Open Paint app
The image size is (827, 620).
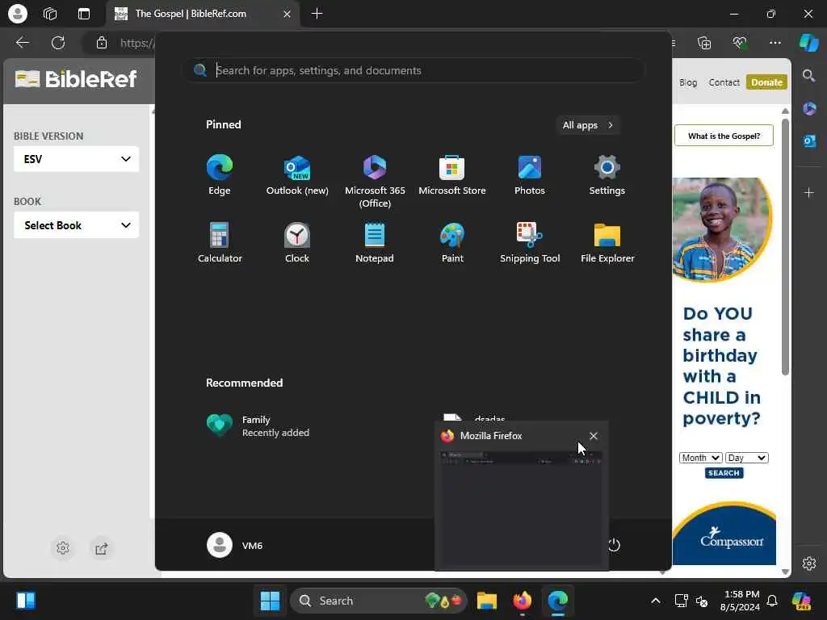pos(452,243)
